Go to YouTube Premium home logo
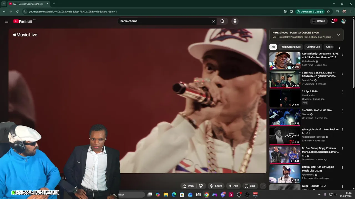Image resolution: width=355 pixels, height=199 pixels. [x=23, y=21]
